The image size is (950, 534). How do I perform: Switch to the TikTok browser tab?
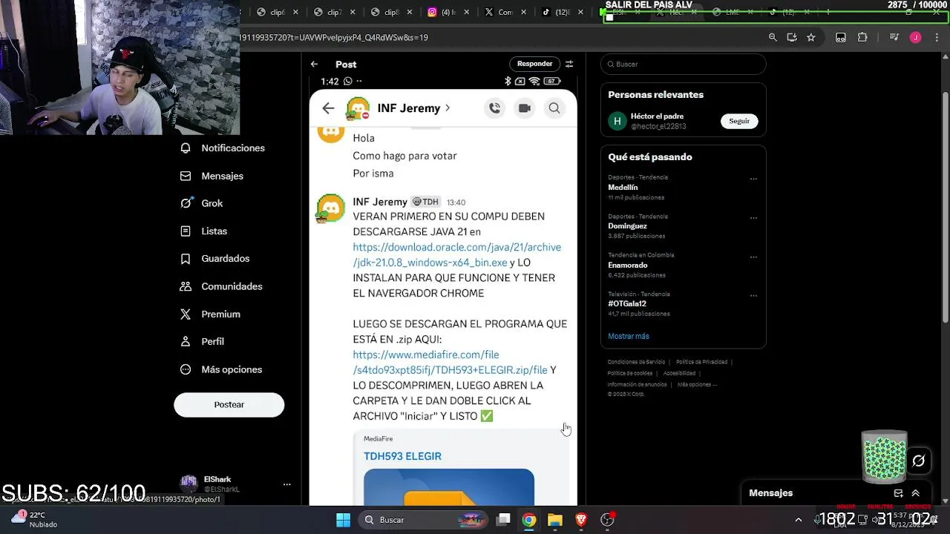pyautogui.click(x=560, y=12)
